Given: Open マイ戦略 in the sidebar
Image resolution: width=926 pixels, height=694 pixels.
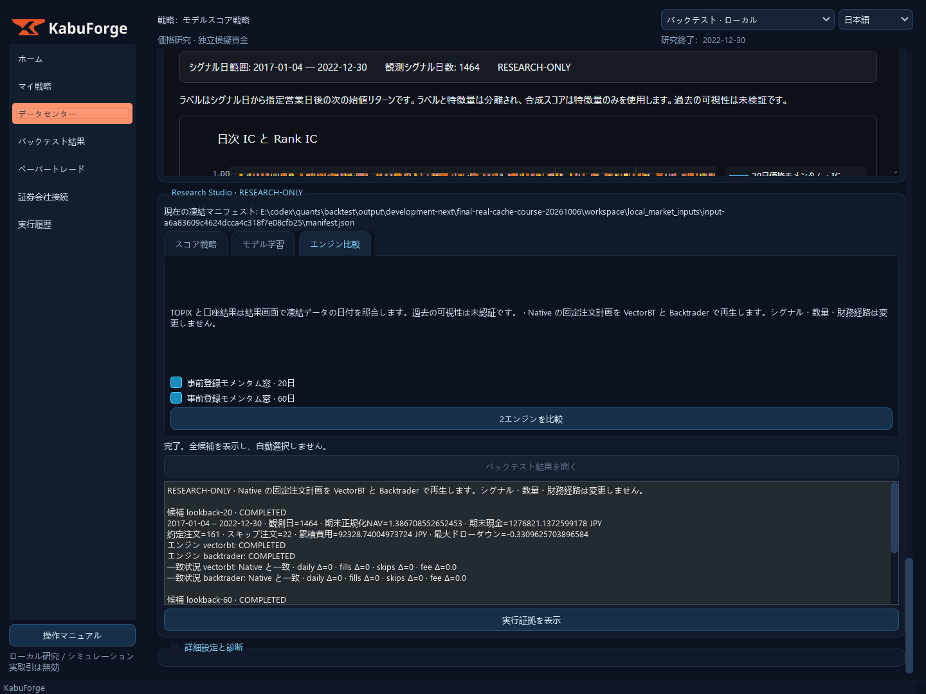Looking at the screenshot, I should click(72, 86).
